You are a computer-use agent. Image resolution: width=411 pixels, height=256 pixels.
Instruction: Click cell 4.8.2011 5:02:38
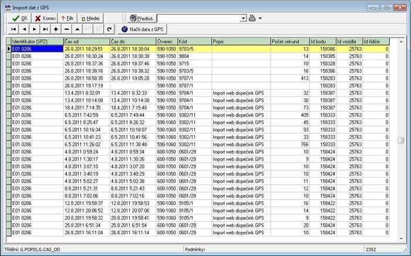(133, 181)
